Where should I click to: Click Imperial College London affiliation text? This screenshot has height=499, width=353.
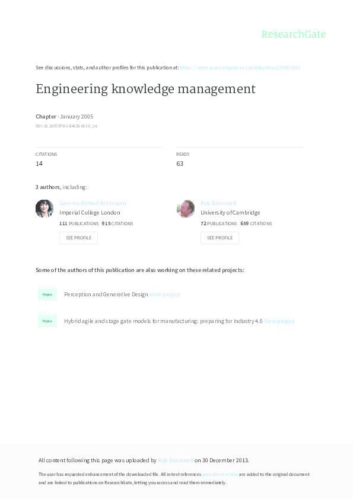[x=90, y=212]
